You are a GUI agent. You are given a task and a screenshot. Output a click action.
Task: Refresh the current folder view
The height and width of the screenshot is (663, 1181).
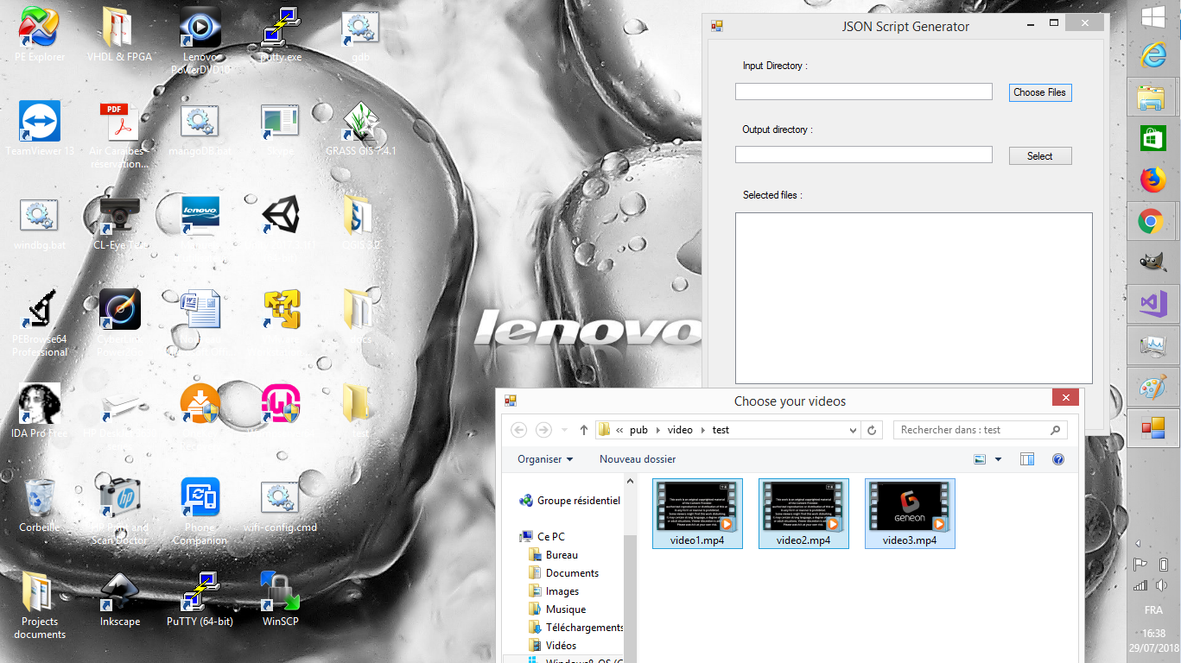pos(873,430)
